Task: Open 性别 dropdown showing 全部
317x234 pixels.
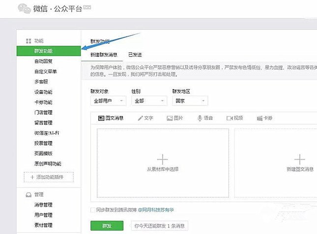Action: [149, 101]
